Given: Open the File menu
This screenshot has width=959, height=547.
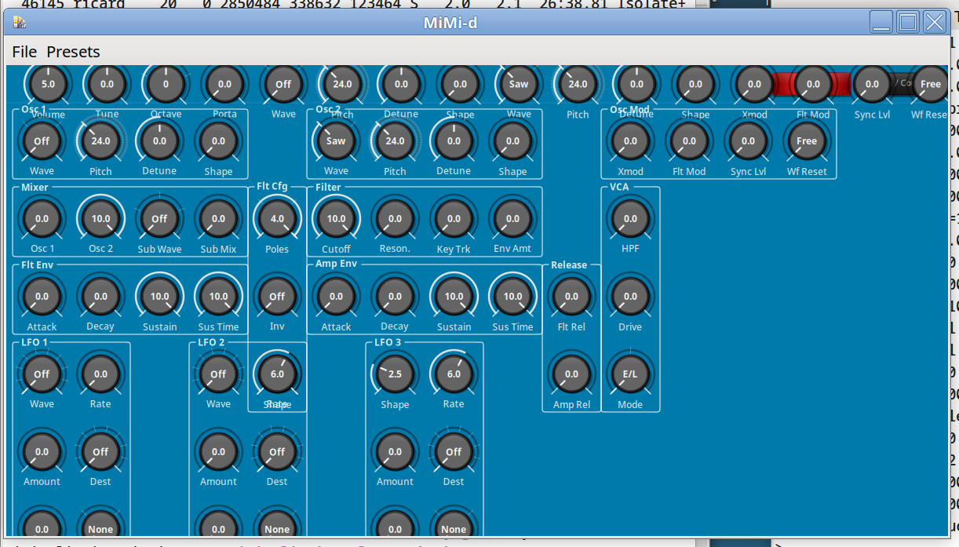Looking at the screenshot, I should click(x=24, y=52).
